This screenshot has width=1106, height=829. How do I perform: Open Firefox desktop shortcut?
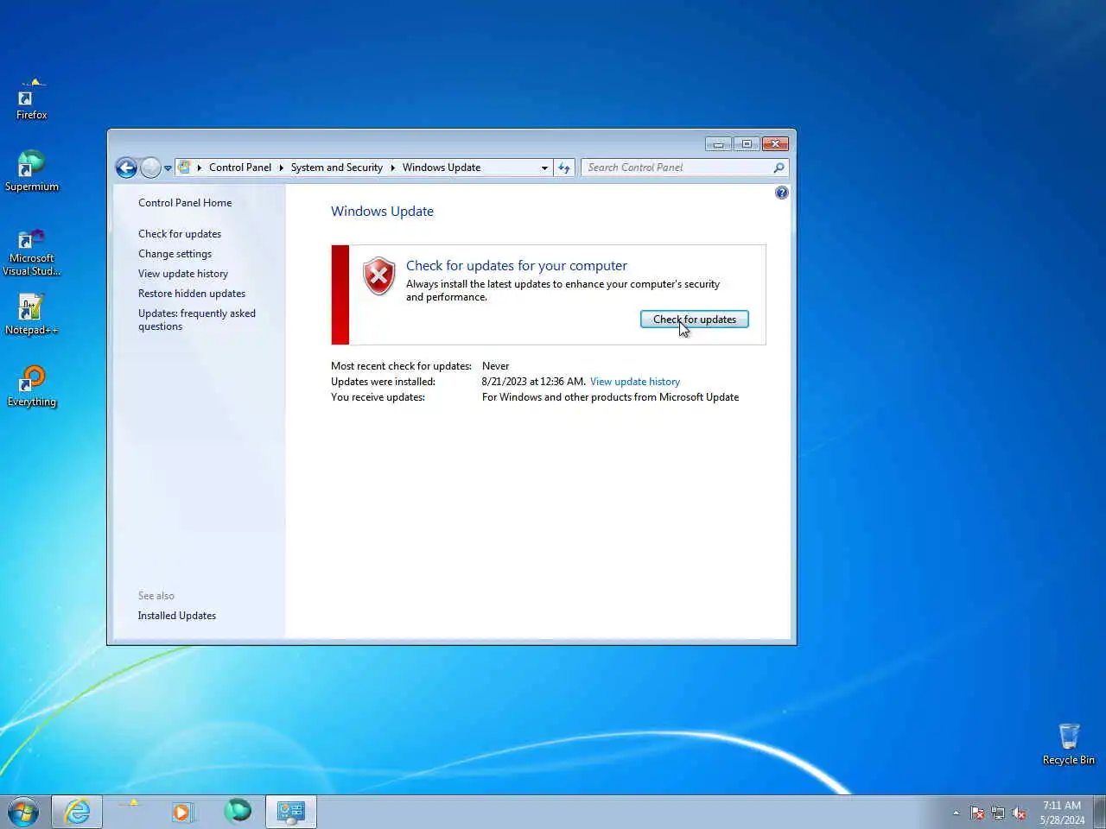point(31,99)
